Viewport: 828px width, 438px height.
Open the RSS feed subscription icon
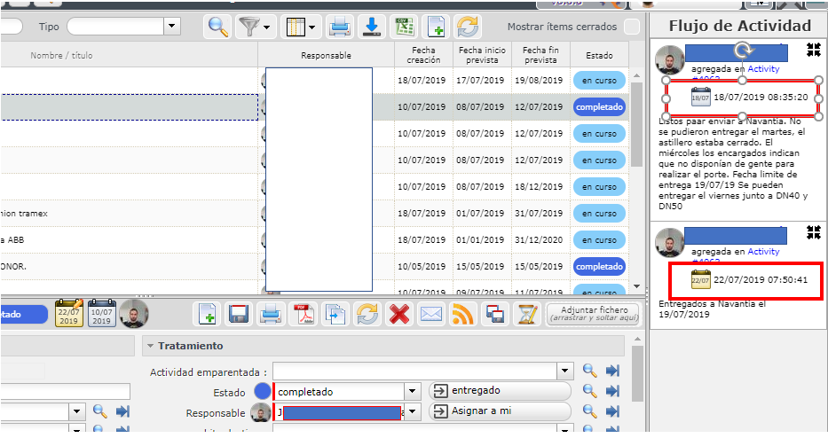click(463, 314)
